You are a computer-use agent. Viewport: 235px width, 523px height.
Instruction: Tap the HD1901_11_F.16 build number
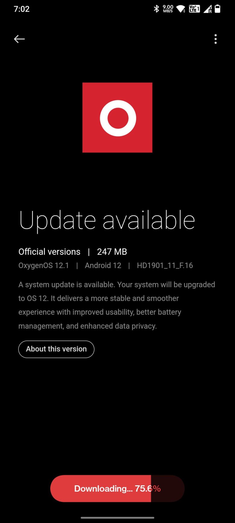165,266
